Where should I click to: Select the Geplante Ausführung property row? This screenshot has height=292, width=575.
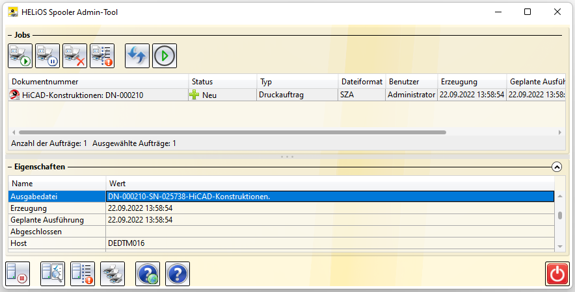pyautogui.click(x=281, y=220)
